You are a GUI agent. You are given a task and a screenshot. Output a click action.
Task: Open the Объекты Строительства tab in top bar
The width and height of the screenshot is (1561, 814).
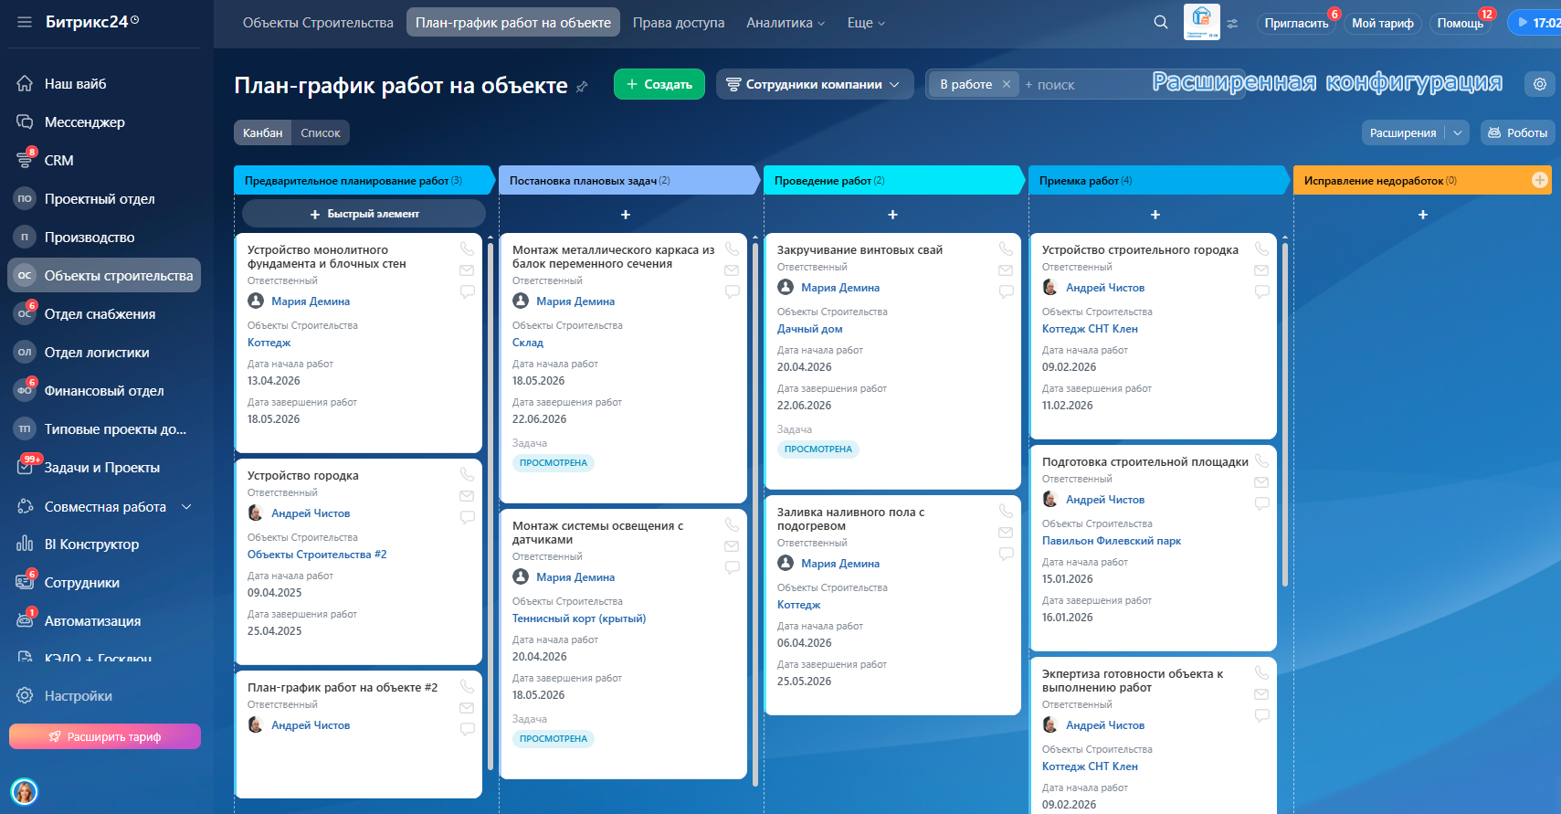318,23
